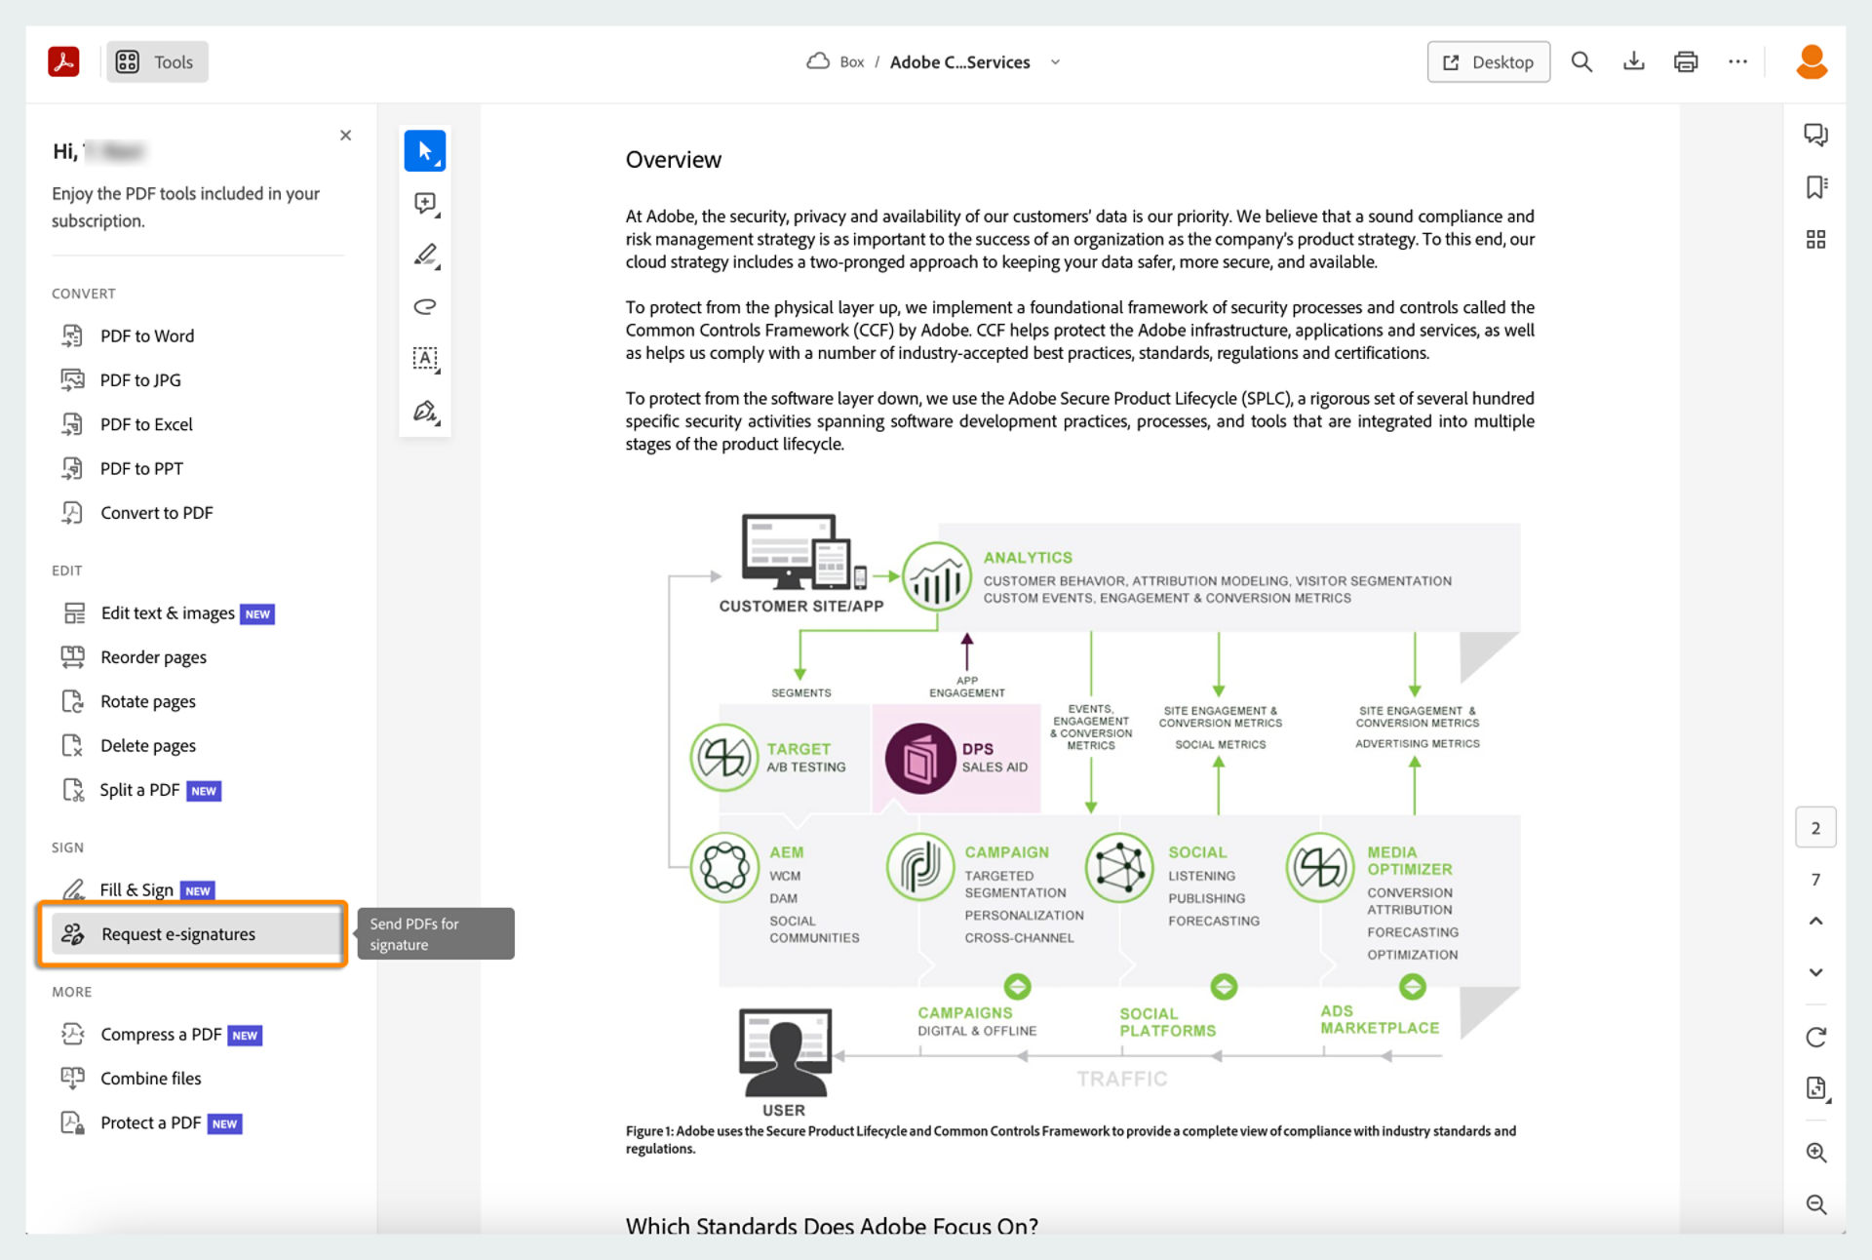Select the stamp/signature tool icon
1872x1260 pixels.
tap(426, 411)
